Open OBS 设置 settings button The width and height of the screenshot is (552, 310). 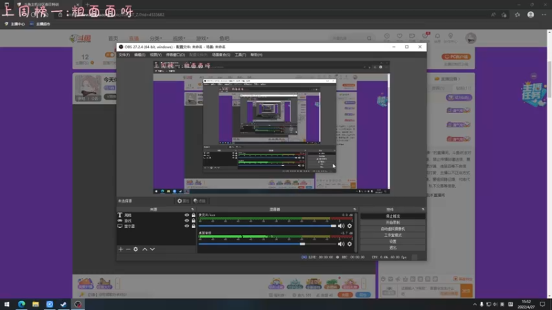[x=393, y=242]
